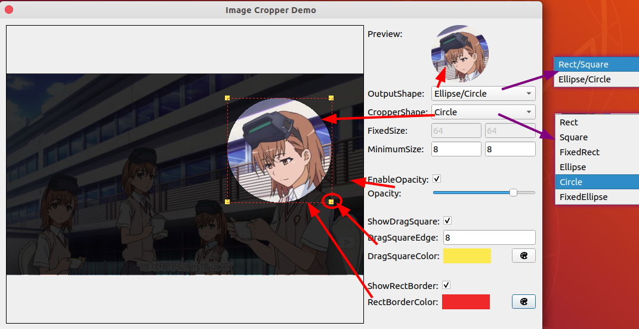
Task: Open the RectBorderColor palette picker
Action: tap(523, 302)
